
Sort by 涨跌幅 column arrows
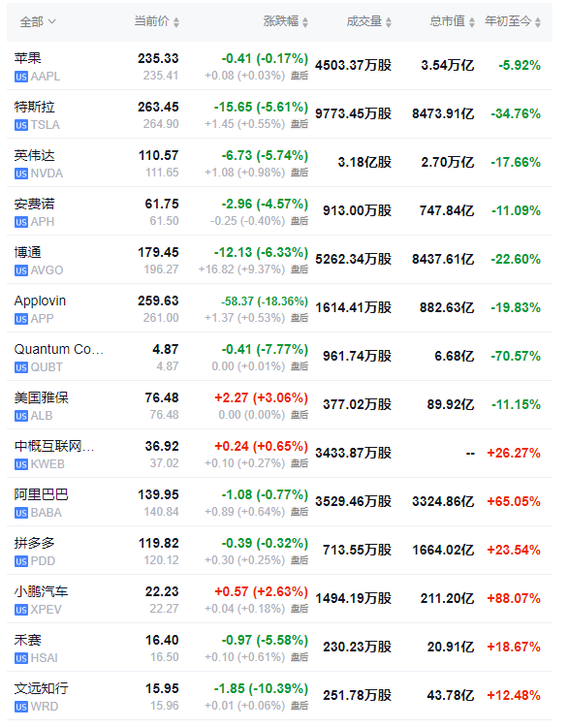pos(305,22)
